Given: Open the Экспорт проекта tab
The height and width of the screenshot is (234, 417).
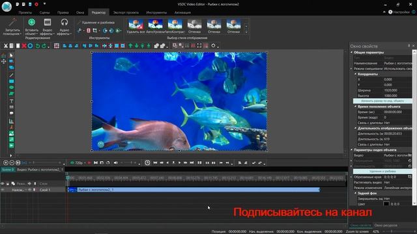Looking at the screenshot, I should click(126, 12).
